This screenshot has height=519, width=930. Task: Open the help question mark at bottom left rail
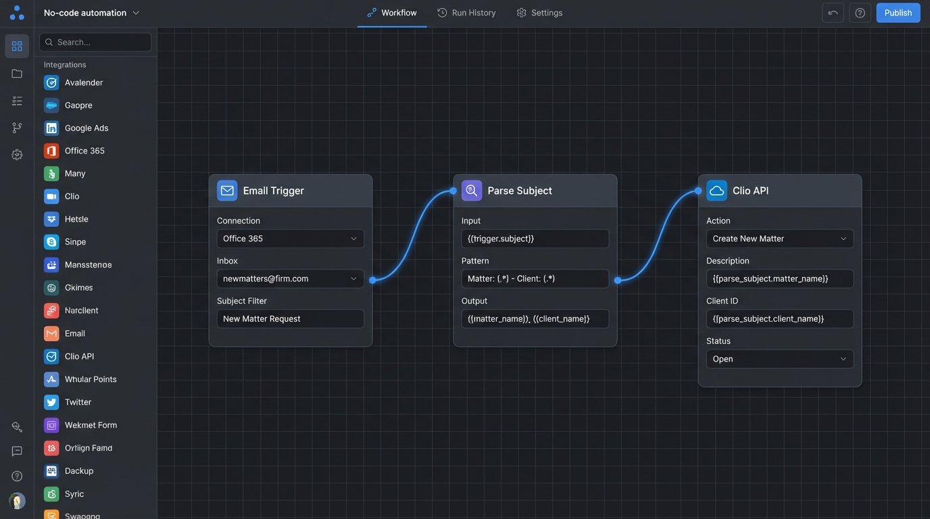pos(16,476)
